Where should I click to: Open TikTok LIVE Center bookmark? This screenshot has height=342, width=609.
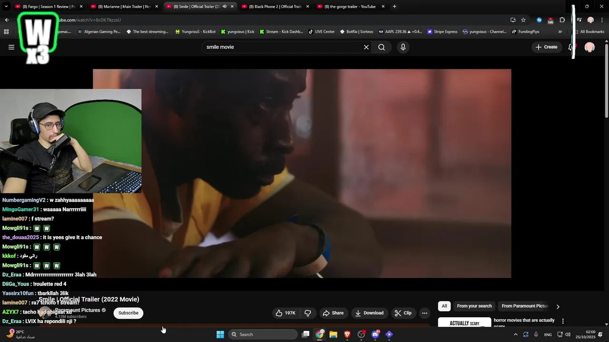pyautogui.click(x=322, y=32)
